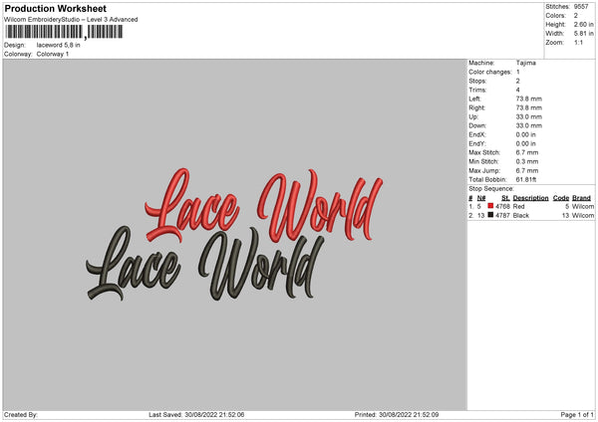598x422 pixels.
Task: Click the Description column header
Action: (530, 197)
